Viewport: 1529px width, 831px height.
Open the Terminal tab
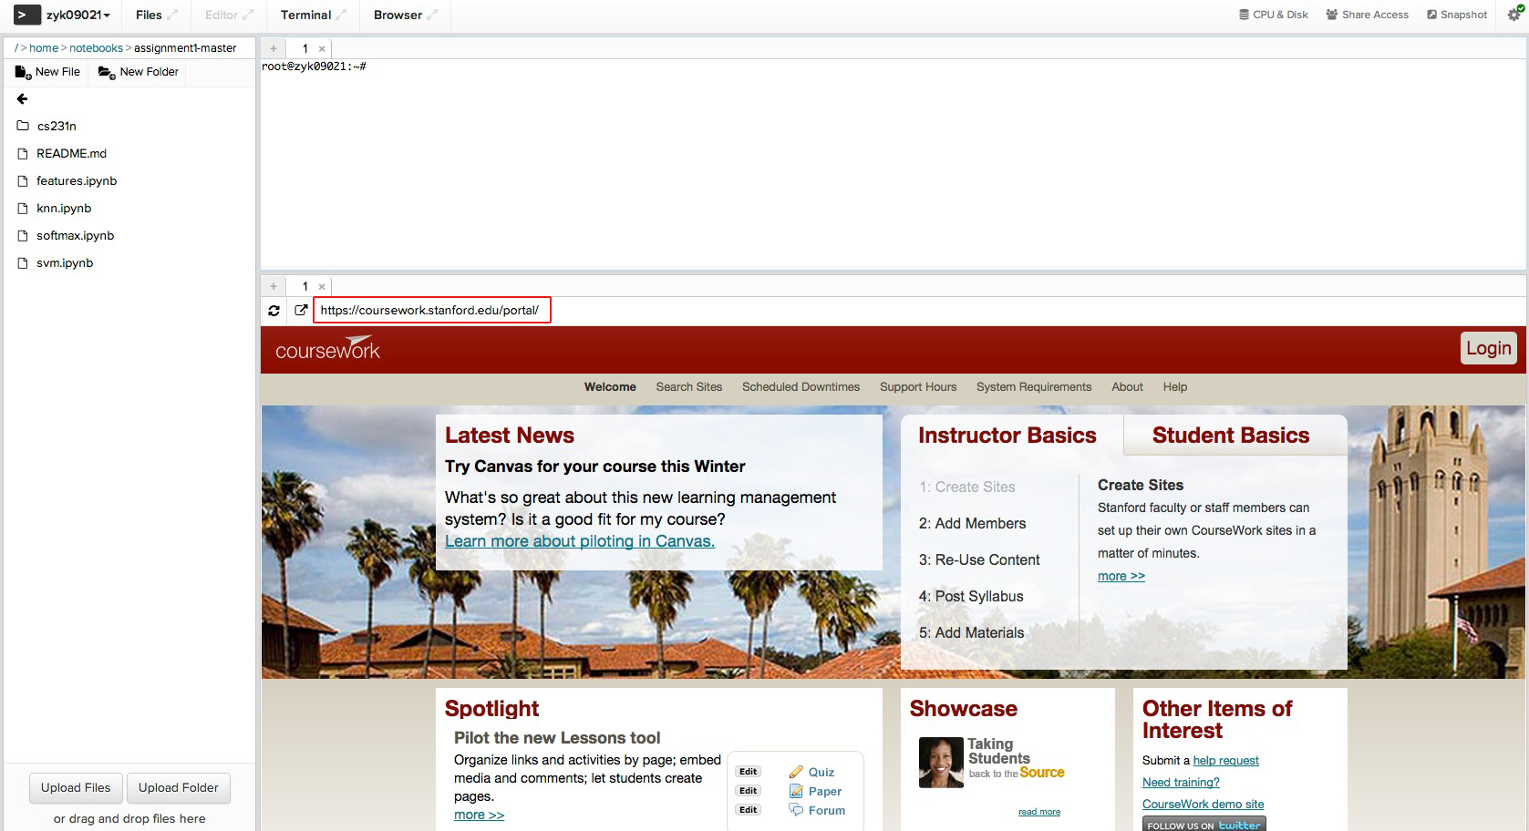pos(305,15)
